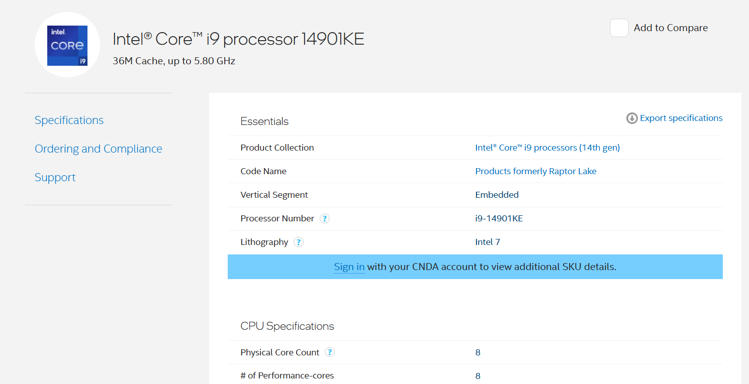Tick the Add to Compare checkbox

(x=619, y=28)
